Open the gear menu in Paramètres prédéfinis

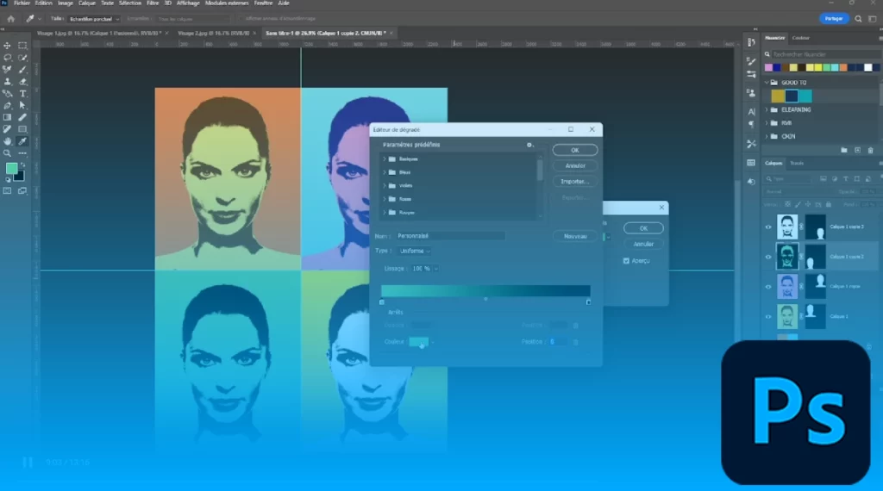pos(529,145)
